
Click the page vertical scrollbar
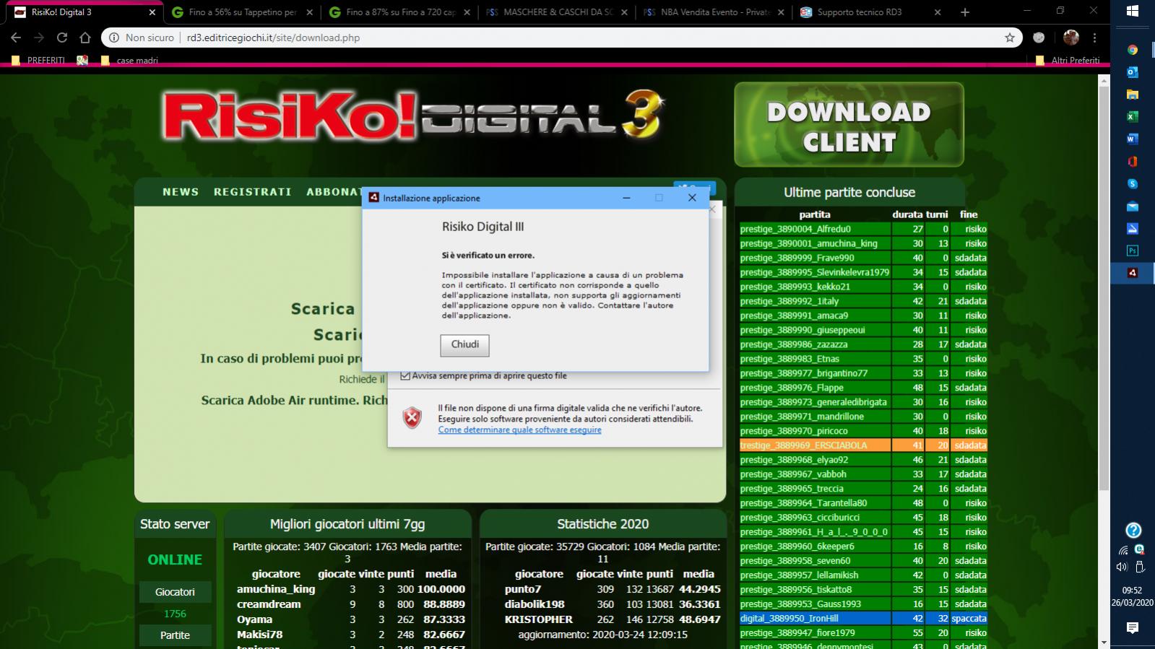coord(1104,289)
